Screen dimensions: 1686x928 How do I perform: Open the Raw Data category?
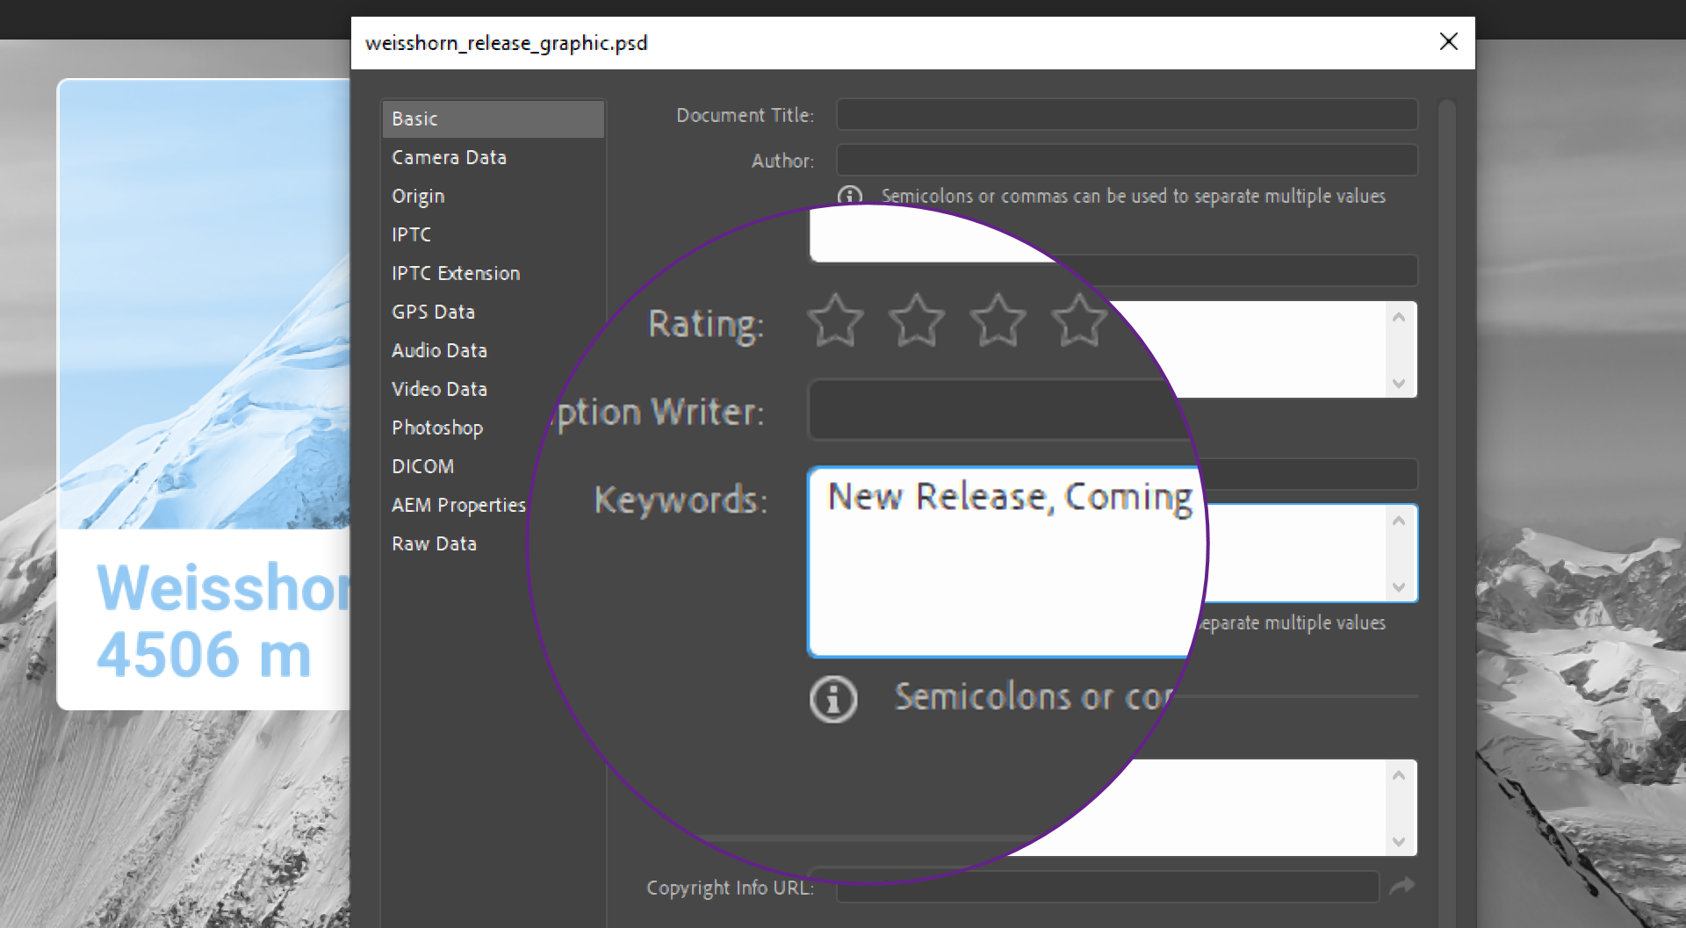coord(434,543)
